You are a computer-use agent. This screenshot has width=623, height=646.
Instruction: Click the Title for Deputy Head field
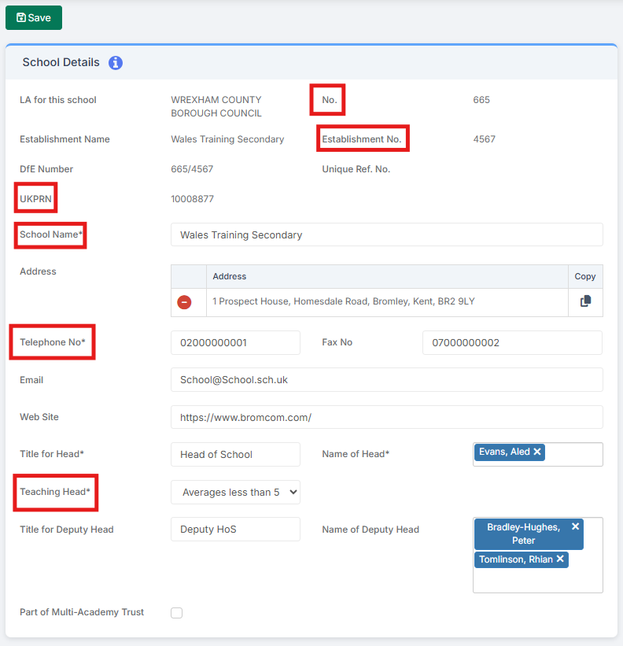click(235, 529)
